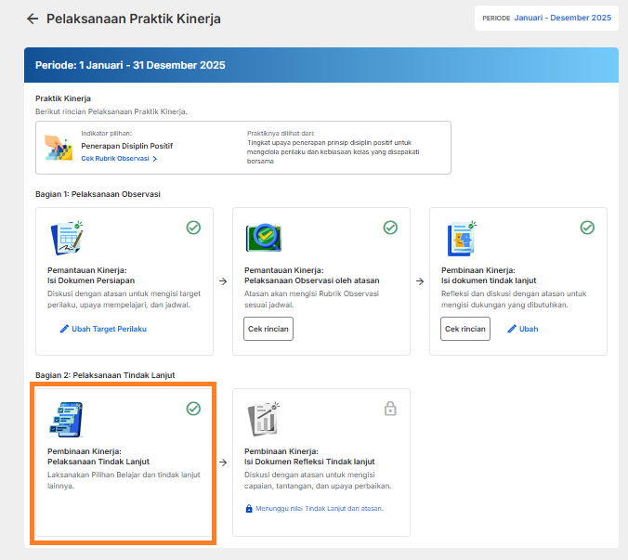Click the Menunggu nilai Tindak Lanjut dari atasan text
The image size is (628, 560).
pos(320,508)
